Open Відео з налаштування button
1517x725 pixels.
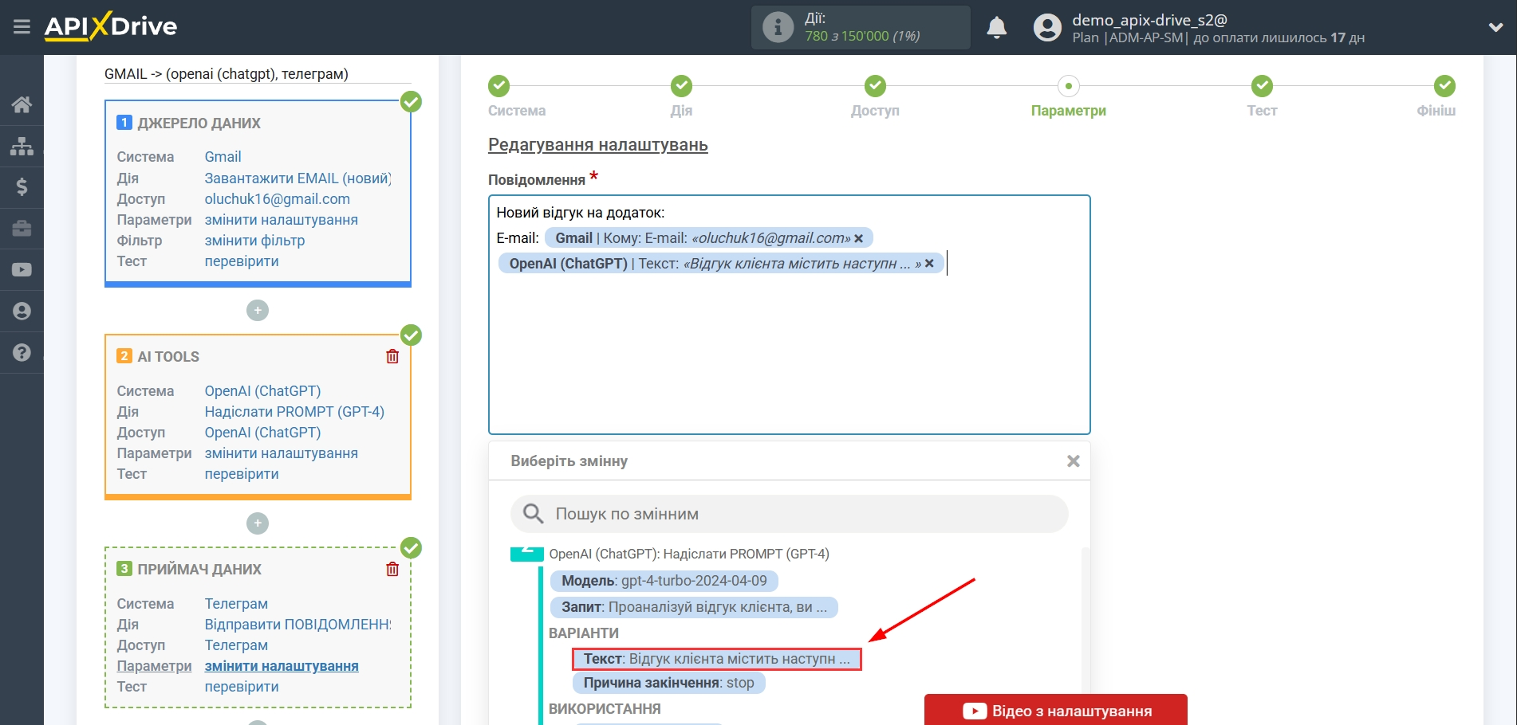click(1055, 711)
